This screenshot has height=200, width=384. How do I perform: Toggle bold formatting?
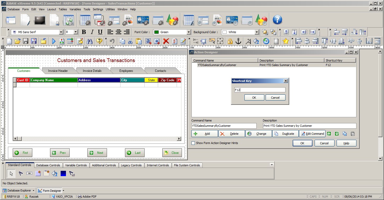pos(84,32)
